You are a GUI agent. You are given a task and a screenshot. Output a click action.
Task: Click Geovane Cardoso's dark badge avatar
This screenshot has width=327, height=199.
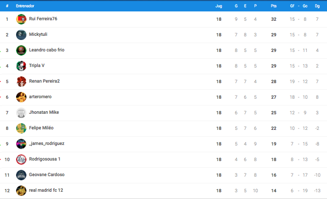[x=21, y=175]
